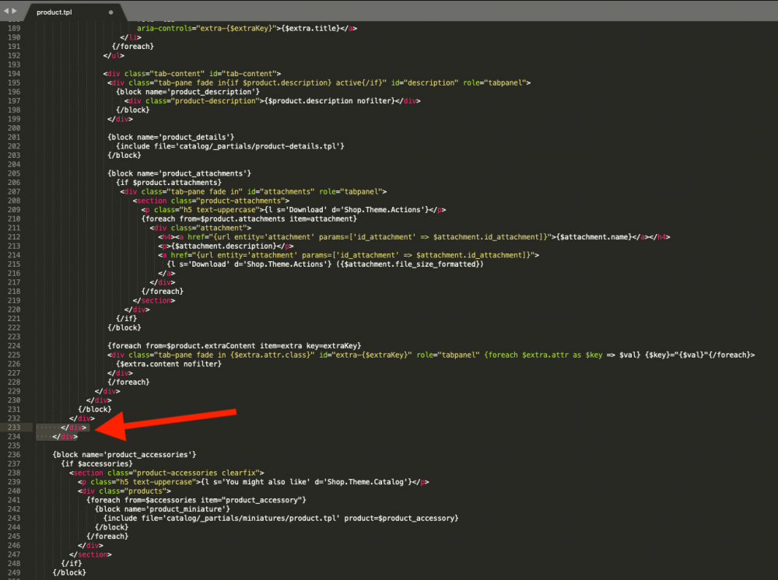The height and width of the screenshot is (580, 778).
Task: Click the foreach from=$product.attachments line
Action: (249, 218)
